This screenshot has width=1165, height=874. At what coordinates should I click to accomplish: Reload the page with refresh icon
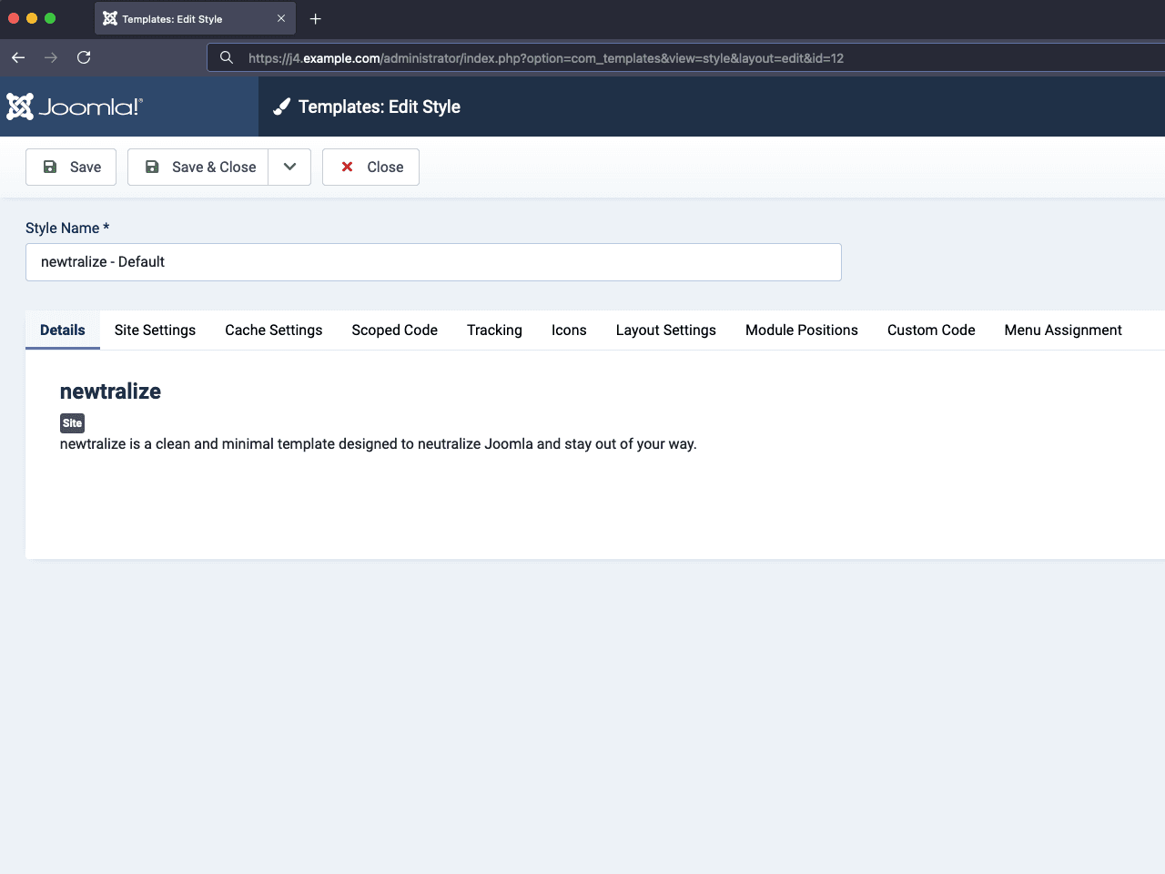pos(84,57)
